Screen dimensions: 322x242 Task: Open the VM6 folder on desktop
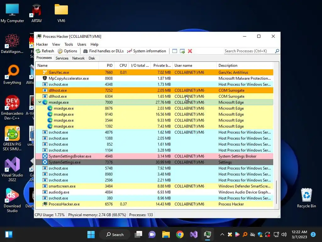pyautogui.click(x=61, y=13)
